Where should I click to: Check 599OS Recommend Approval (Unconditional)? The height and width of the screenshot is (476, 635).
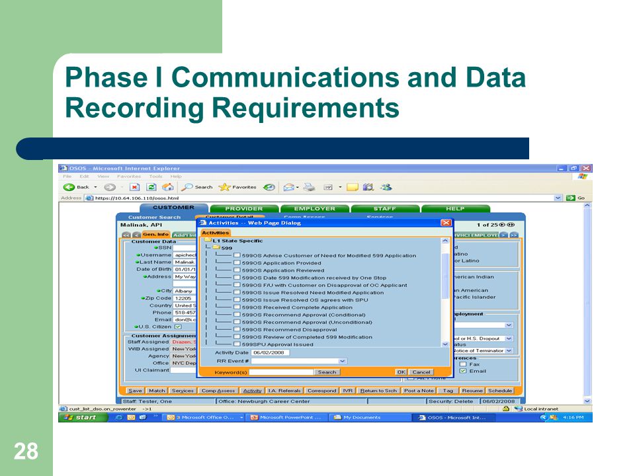[x=237, y=322]
